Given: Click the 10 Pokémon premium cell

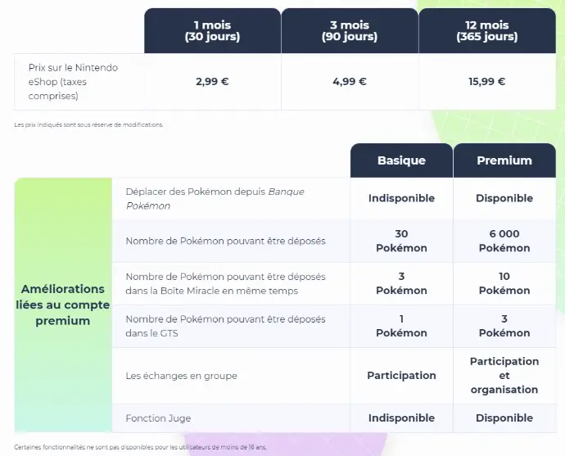Looking at the screenshot, I should click(x=504, y=283).
